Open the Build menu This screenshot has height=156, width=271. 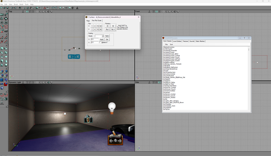tap(21, 4)
